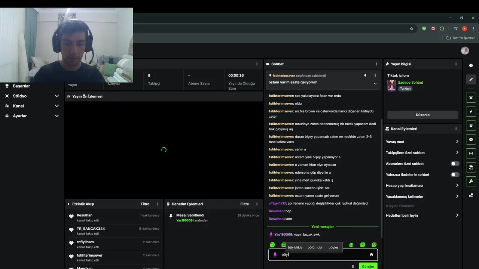Open the info icon in right sidebar
Viewport: 479px width, 269px height.
click(x=471, y=65)
